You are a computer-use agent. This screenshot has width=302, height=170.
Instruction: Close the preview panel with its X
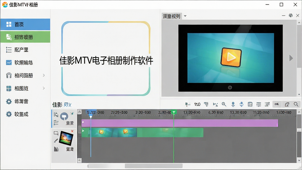[298, 15]
